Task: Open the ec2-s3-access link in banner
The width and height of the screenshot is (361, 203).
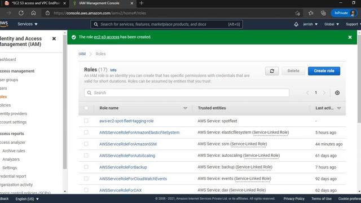Action: pos(107,37)
